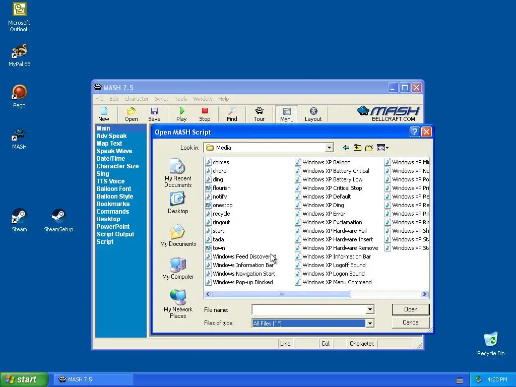
Task: Select Speak Wave in MASH sidebar
Action: point(114,151)
